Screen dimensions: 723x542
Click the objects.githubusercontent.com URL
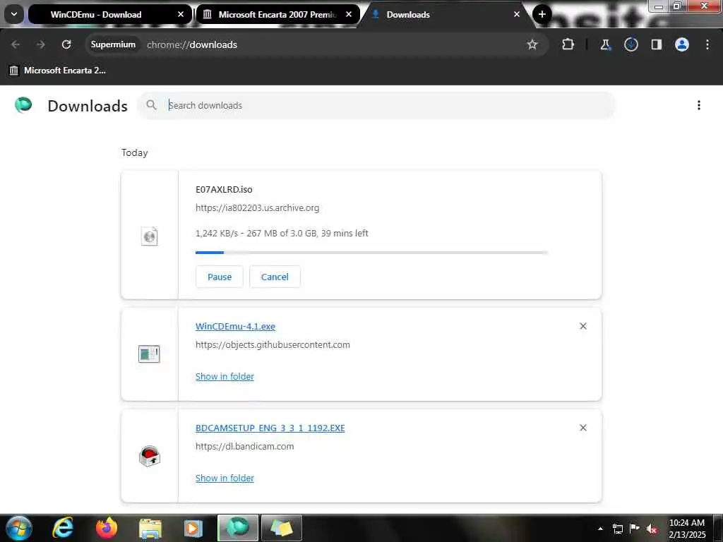click(273, 344)
